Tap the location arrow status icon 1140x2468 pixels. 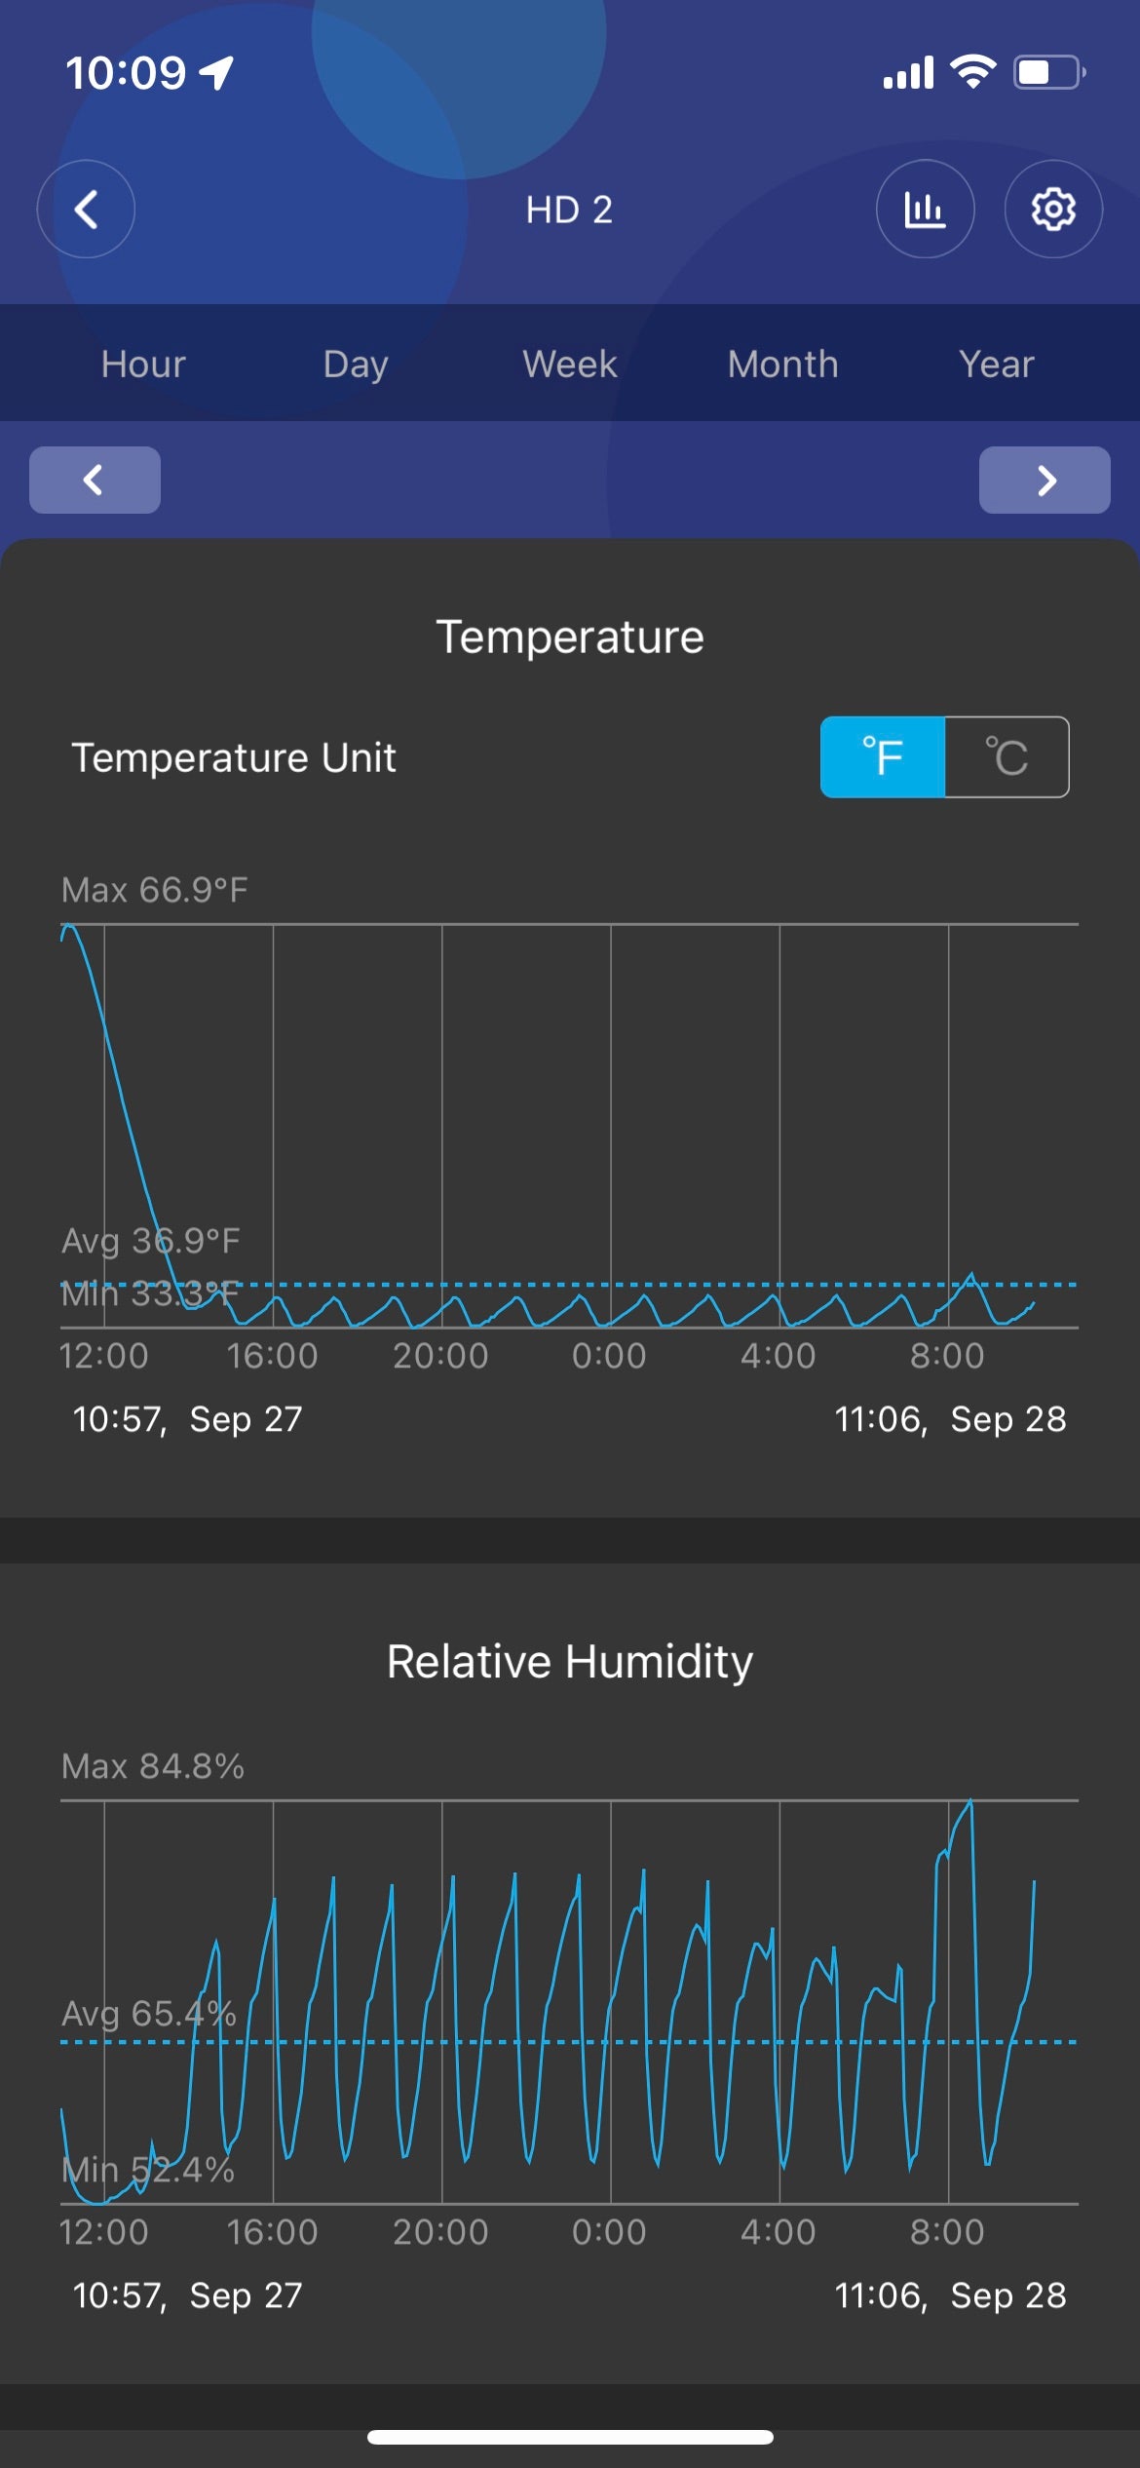217,72
